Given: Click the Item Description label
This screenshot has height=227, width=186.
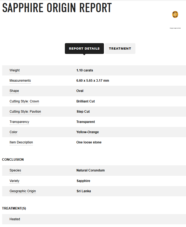Looking at the screenshot, I should (x=21, y=142).
